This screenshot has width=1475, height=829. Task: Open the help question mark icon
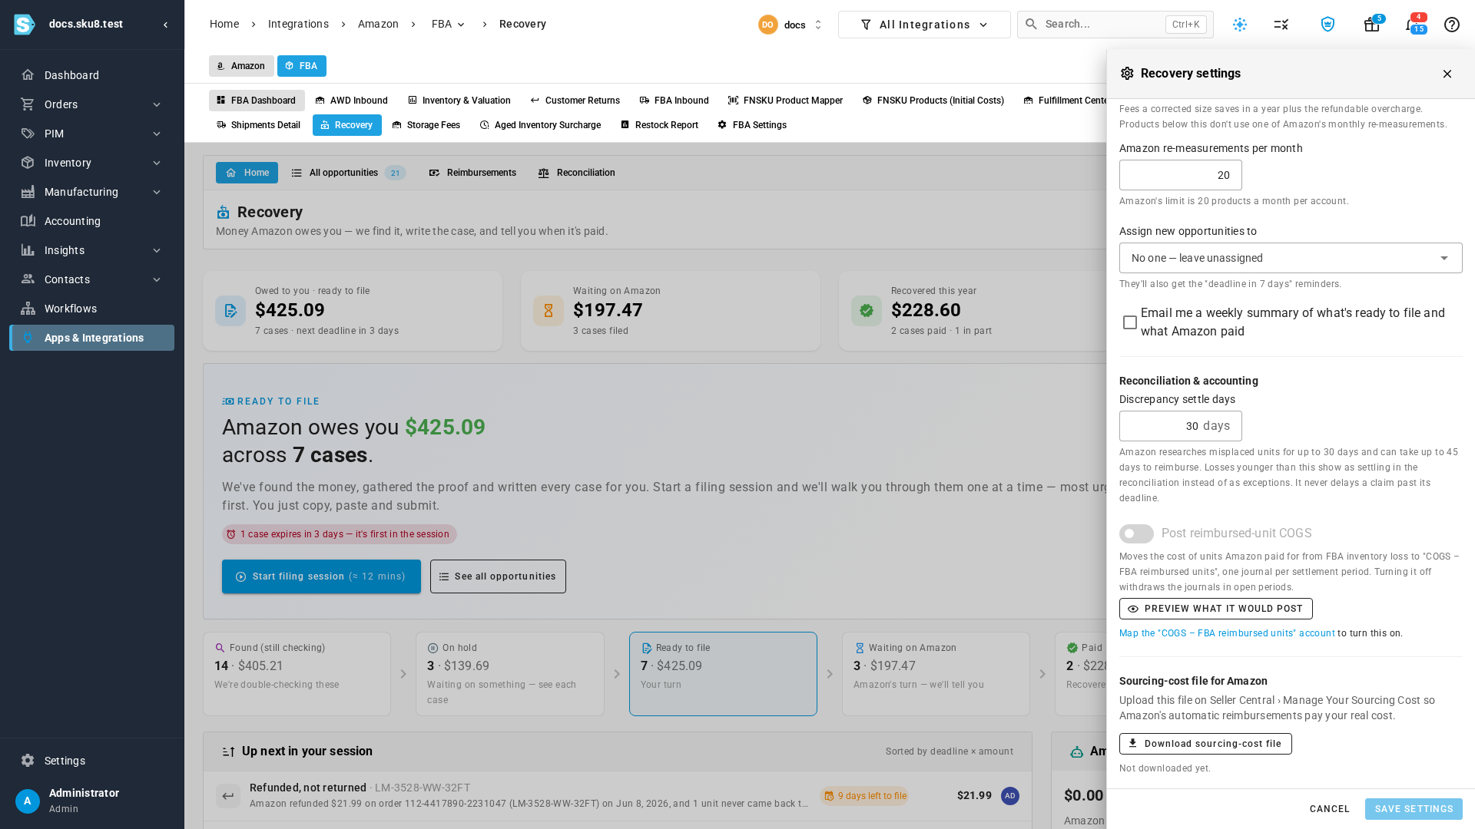tap(1451, 25)
